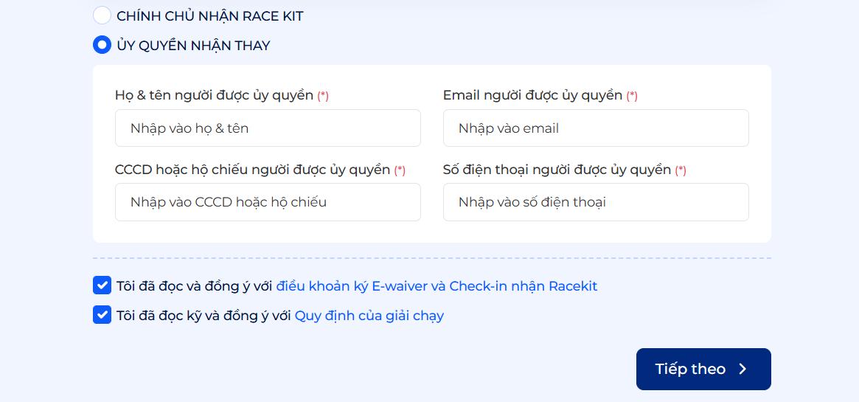
Task: Click the 'Nhập vào CCCD hoặc hộ chiếu' field
Action: coord(268,202)
